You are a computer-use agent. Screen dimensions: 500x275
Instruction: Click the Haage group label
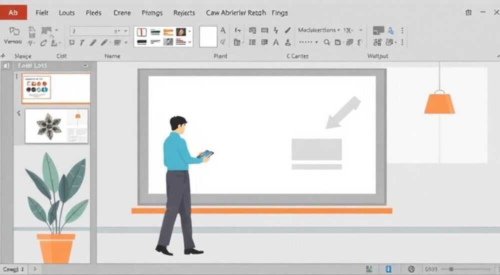[23, 56]
